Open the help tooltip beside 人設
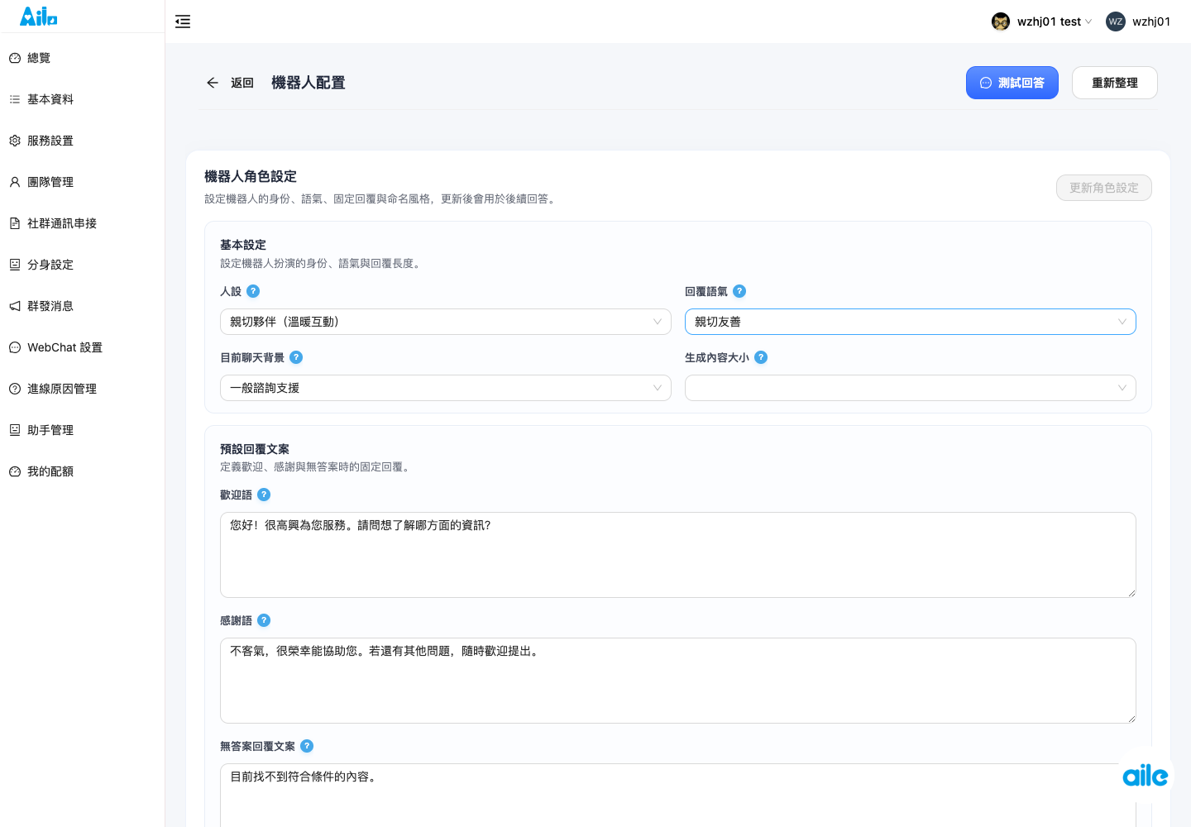 [x=253, y=291]
